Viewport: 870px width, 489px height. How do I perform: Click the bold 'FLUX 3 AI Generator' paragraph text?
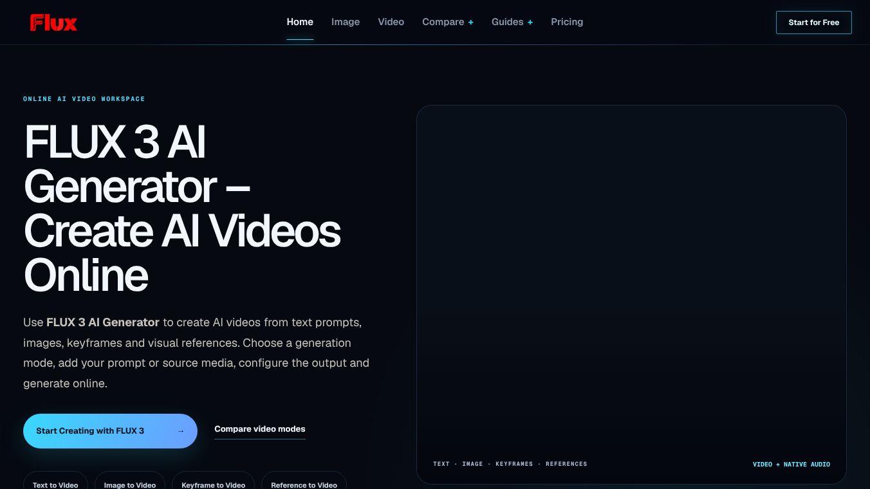(103, 322)
